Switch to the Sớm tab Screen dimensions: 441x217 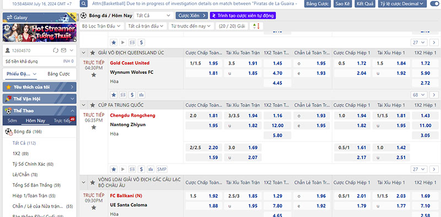12,121
